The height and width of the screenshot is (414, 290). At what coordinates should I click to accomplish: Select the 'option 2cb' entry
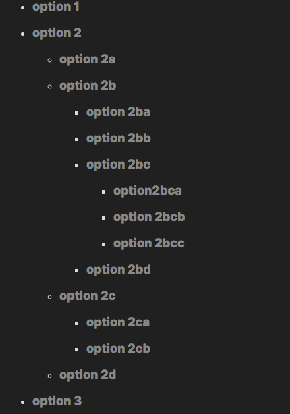118,349
